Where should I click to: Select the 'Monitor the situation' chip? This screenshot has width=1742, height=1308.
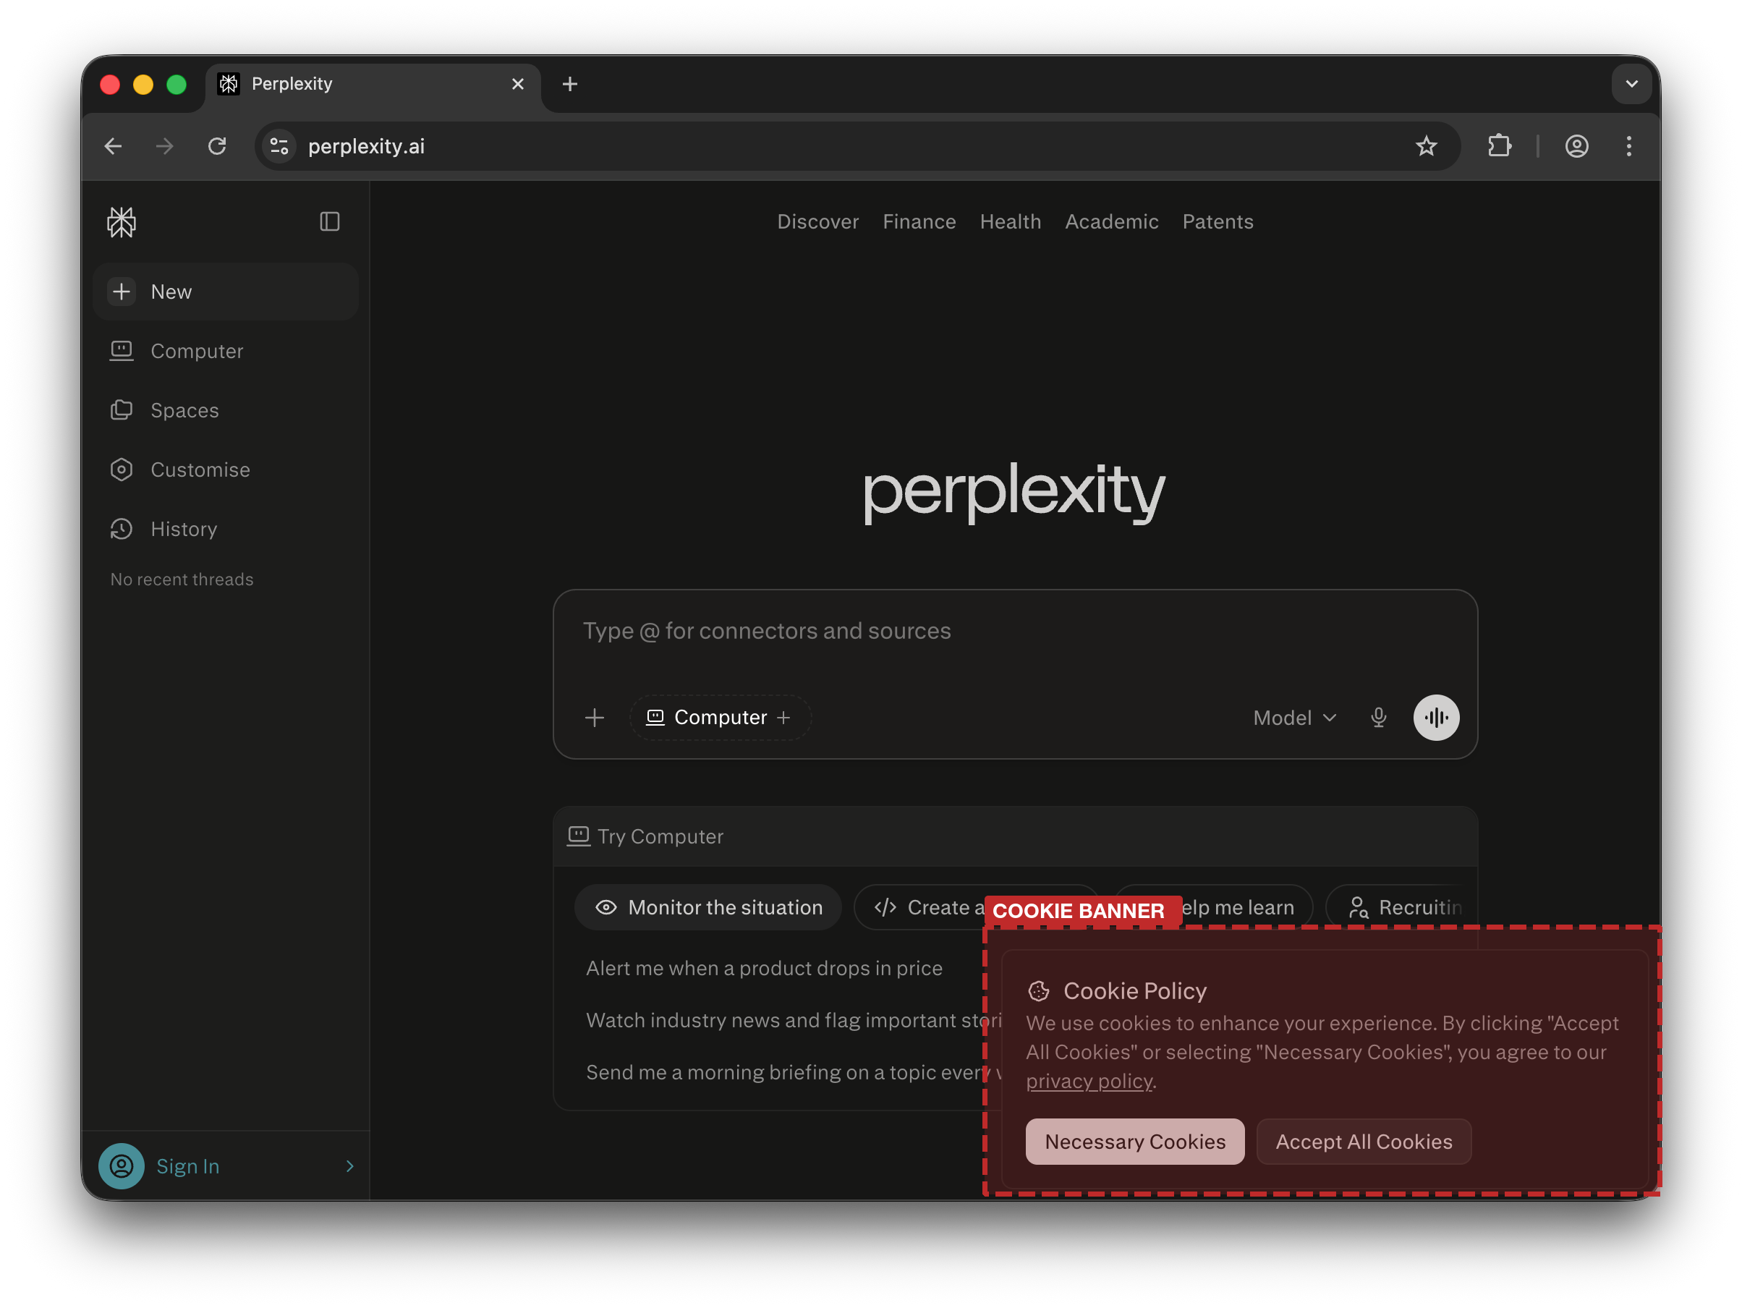708,907
